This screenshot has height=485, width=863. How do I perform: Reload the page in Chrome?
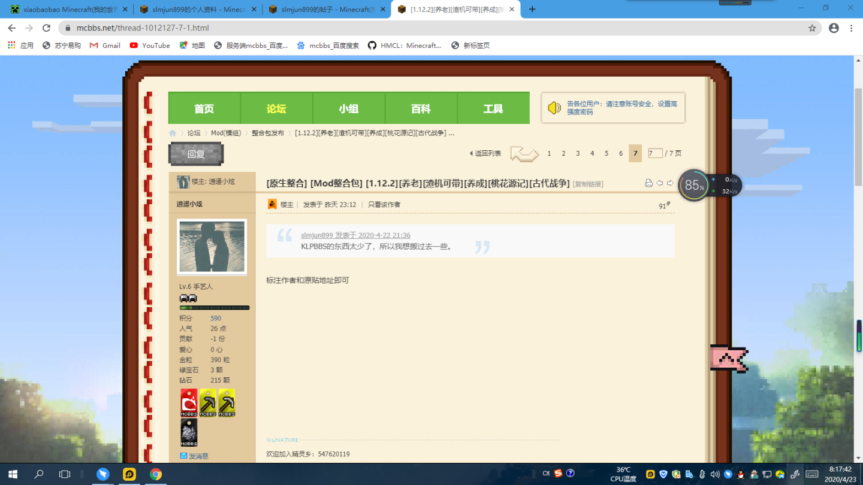pyautogui.click(x=46, y=28)
